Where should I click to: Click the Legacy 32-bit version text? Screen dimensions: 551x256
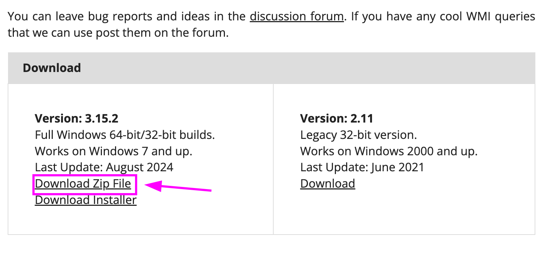[x=358, y=135]
